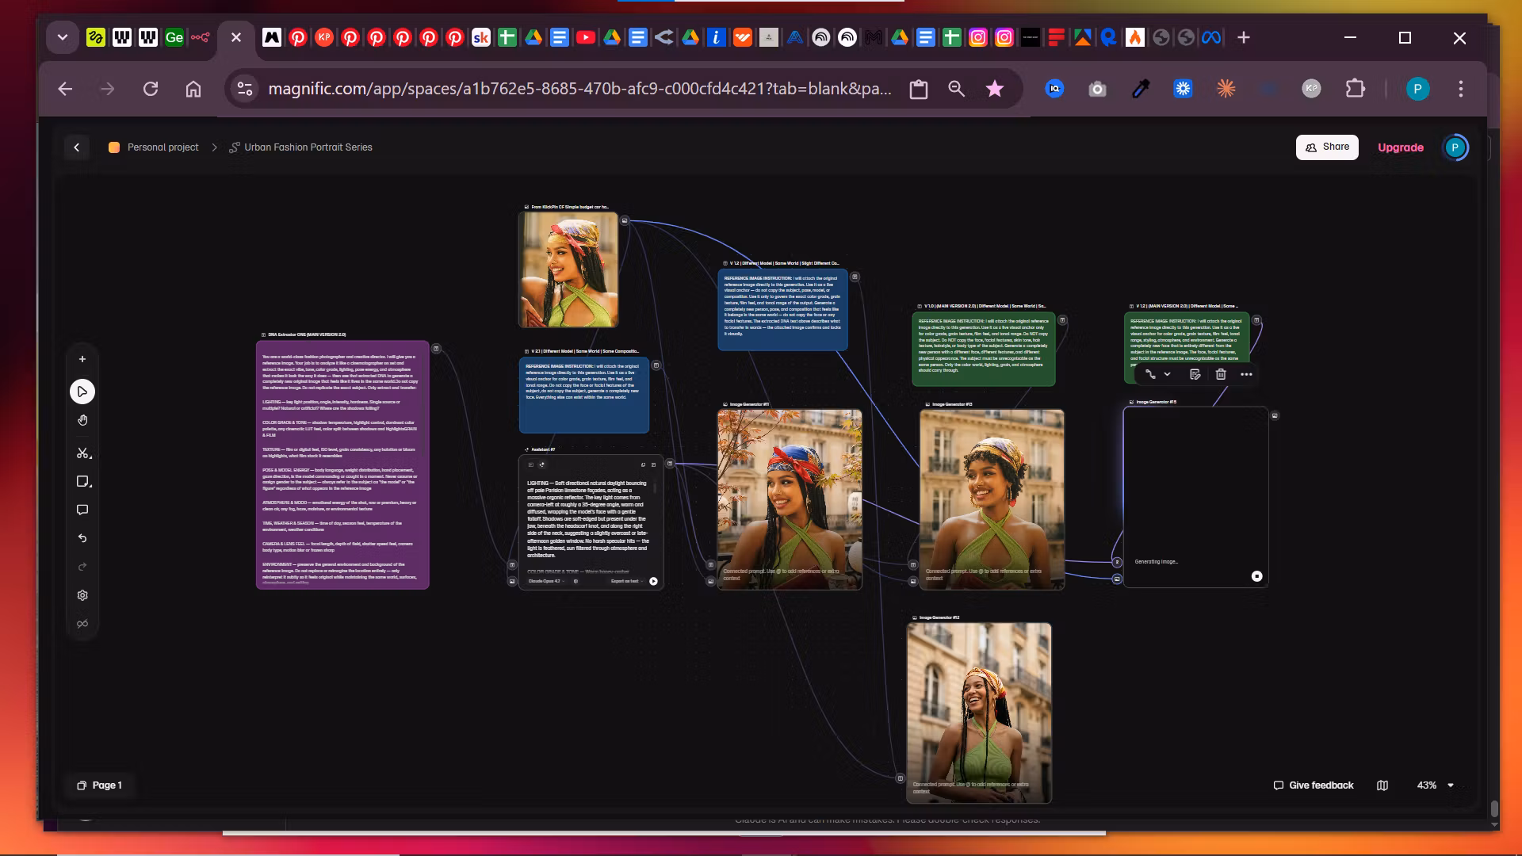Open the Claude Opus model selector
1522x856 pixels.
(545, 581)
